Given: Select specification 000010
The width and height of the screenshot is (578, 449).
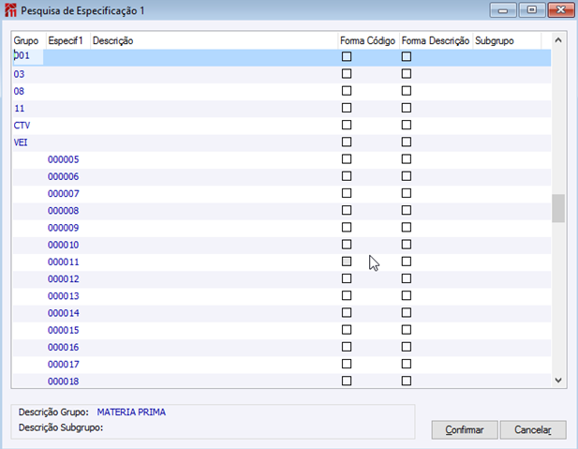Looking at the screenshot, I should click(64, 245).
